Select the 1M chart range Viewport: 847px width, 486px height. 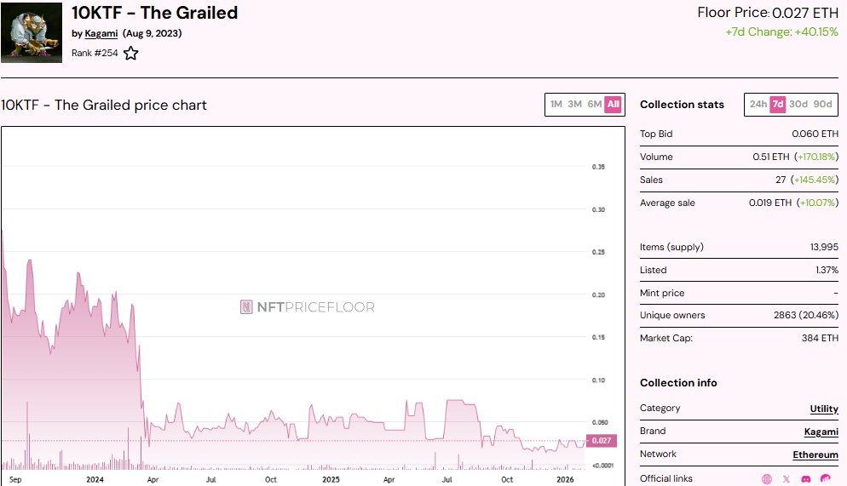pos(556,104)
